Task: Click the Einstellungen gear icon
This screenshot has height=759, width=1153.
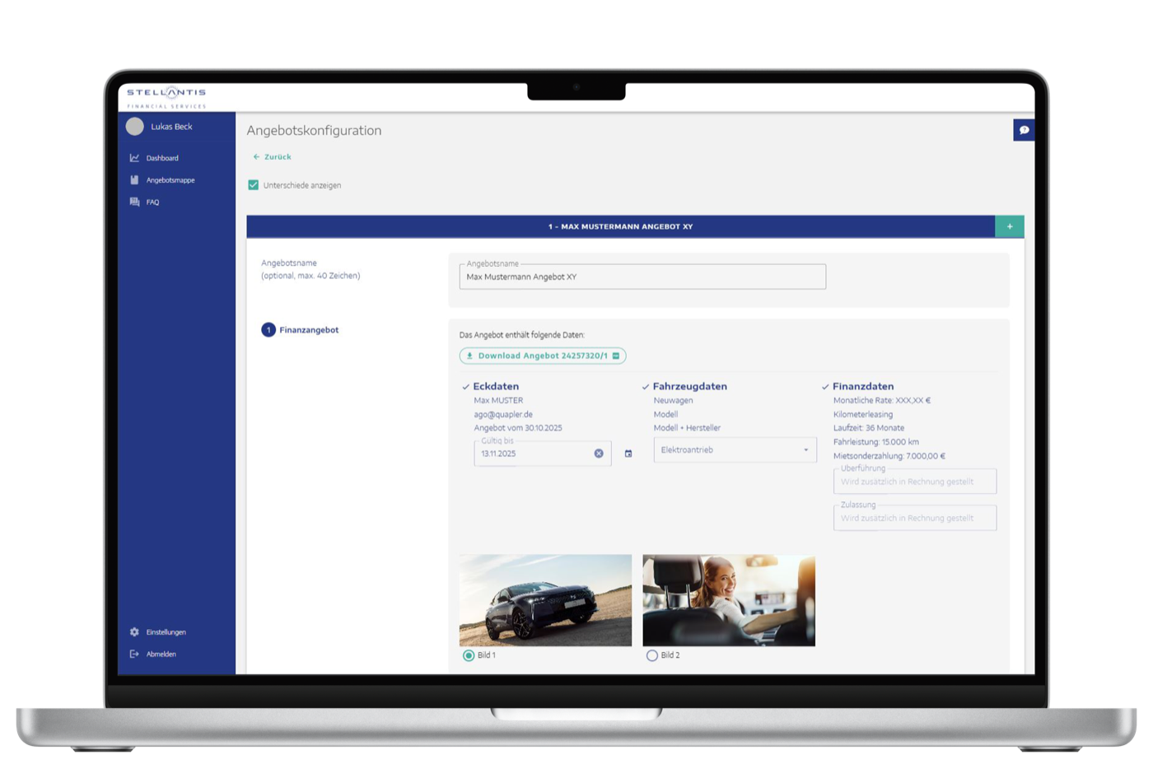Action: pos(134,632)
